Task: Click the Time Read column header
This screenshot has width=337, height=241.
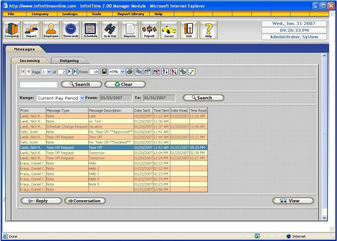Action: pyautogui.click(x=199, y=110)
